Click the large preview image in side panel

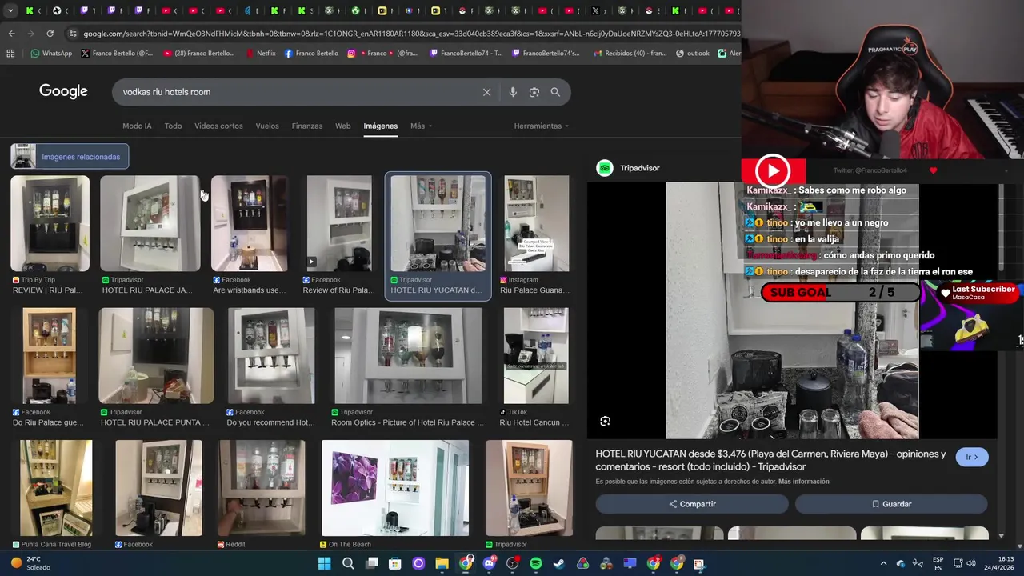(792, 310)
